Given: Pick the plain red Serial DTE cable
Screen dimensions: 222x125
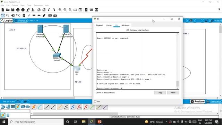Looking at the screenshot, I should [86, 107].
